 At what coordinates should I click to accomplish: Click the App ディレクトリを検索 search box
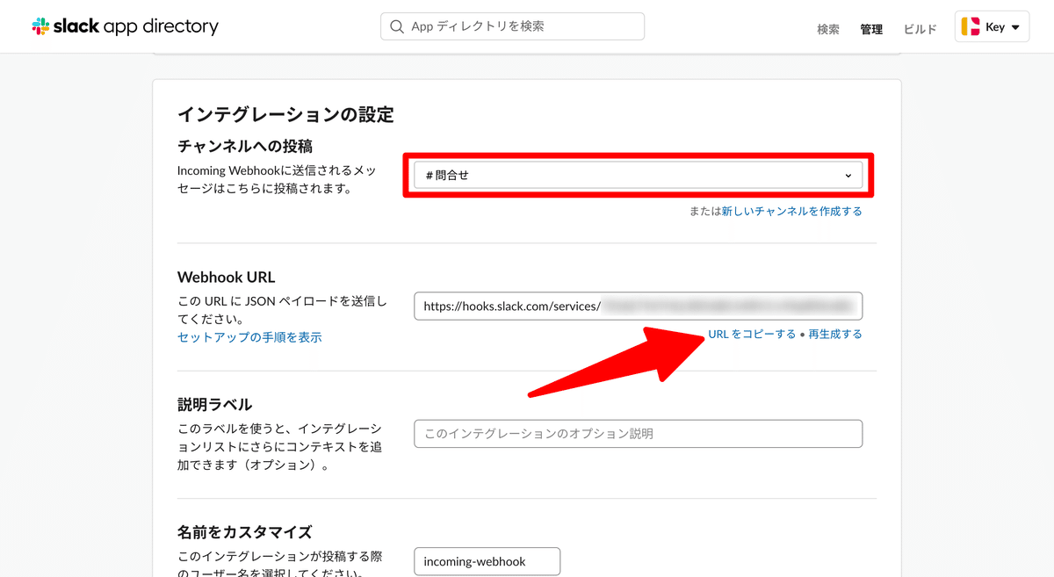[x=512, y=26]
